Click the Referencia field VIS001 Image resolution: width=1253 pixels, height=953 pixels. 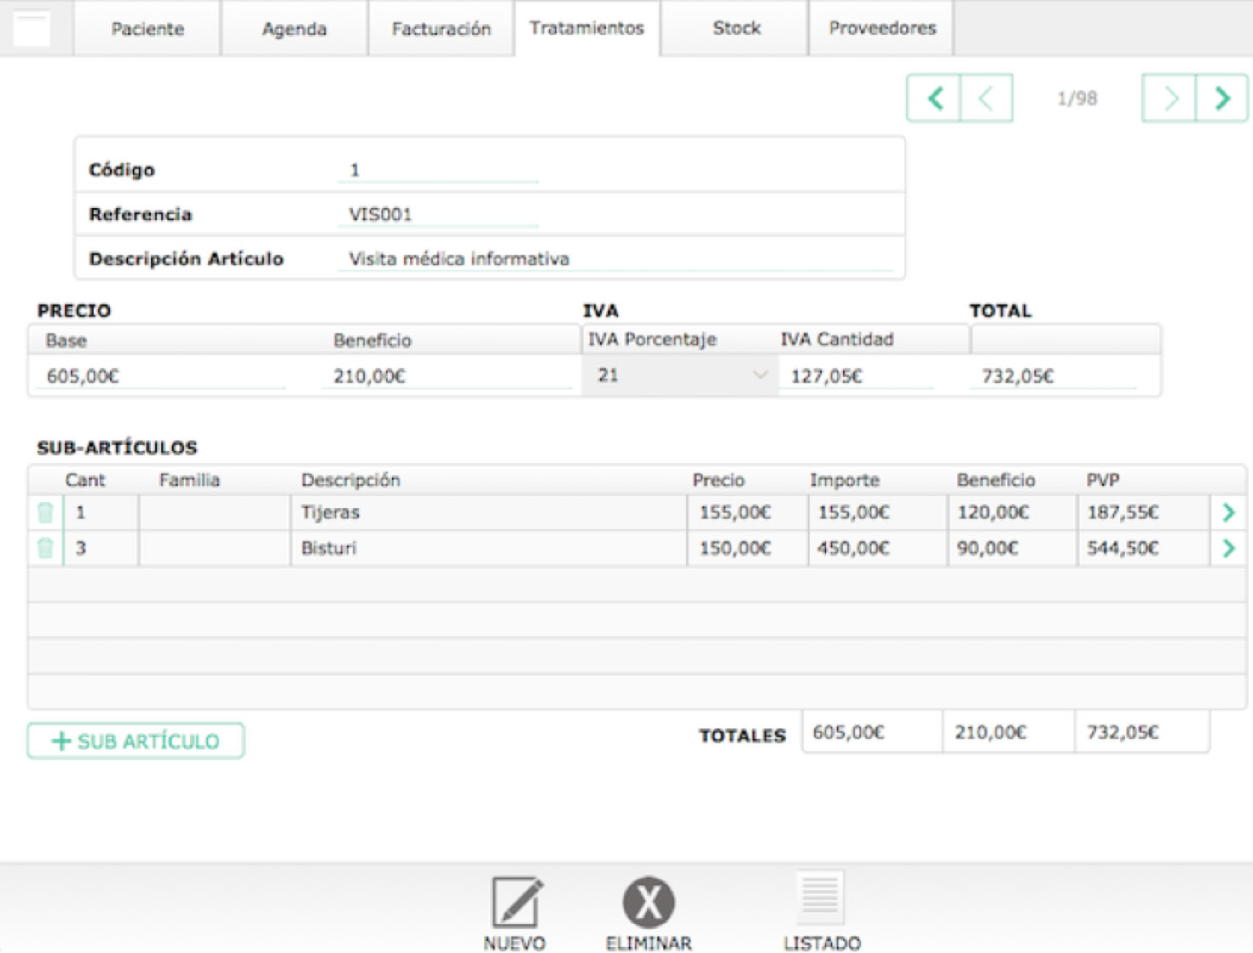pyautogui.click(x=438, y=215)
